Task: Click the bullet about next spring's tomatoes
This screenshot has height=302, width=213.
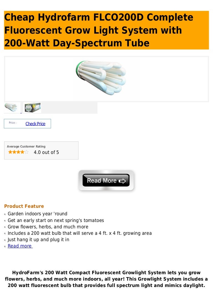Action: 56,220
